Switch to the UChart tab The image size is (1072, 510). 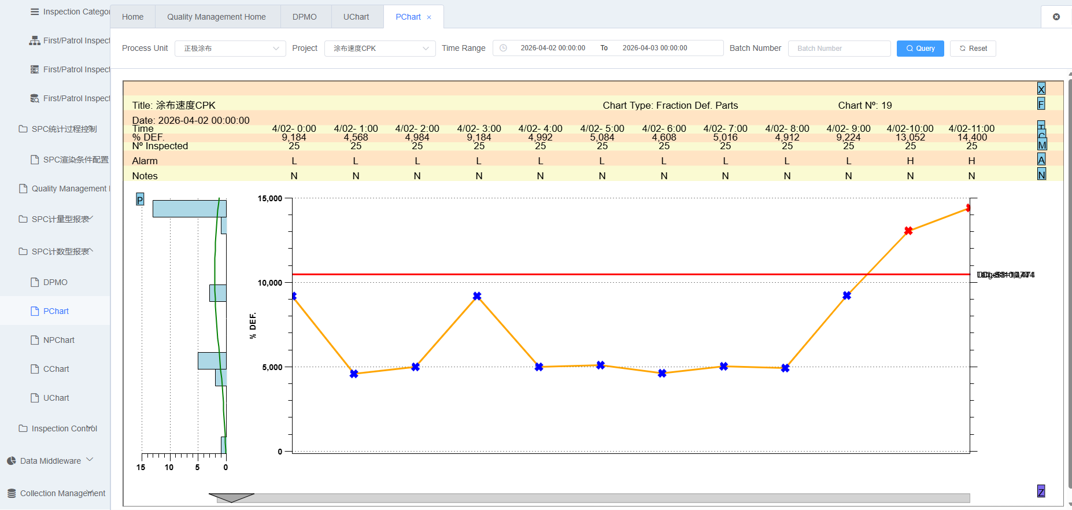[356, 17]
